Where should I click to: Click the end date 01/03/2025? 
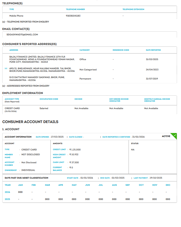[x=118, y=178]
